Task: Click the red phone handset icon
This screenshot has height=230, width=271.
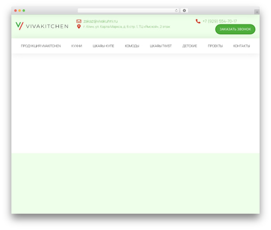Action: coord(198,21)
